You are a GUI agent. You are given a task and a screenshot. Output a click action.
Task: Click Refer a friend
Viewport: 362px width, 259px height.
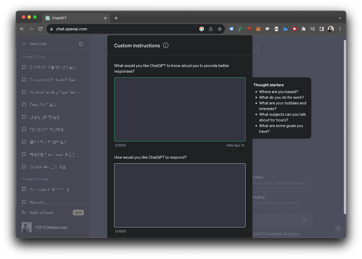[x=41, y=213]
